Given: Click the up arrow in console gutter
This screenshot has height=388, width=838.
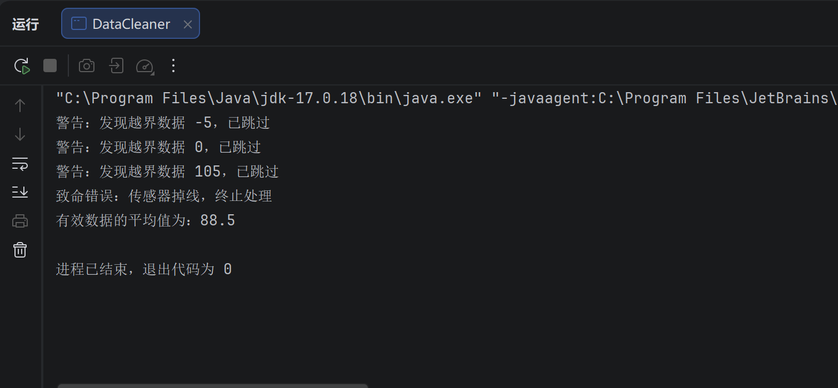Looking at the screenshot, I should click(20, 105).
